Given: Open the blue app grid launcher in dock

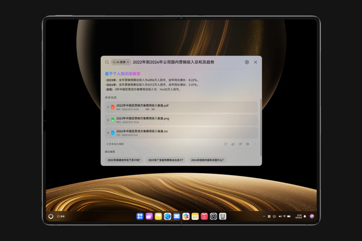Looking at the screenshot, I should point(140,216).
